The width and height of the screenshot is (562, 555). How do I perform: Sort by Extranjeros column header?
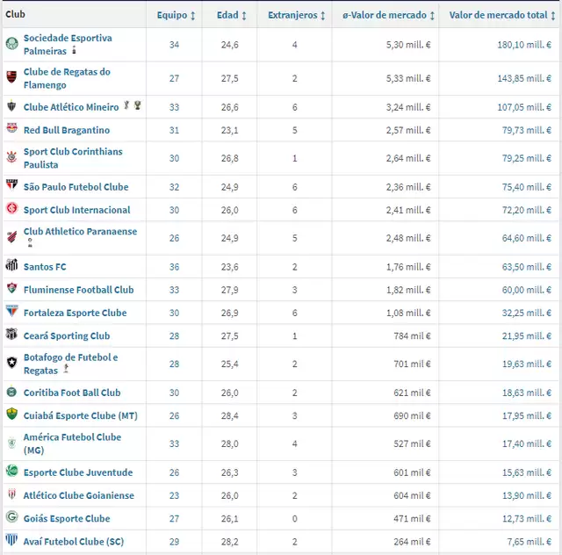[x=297, y=15]
